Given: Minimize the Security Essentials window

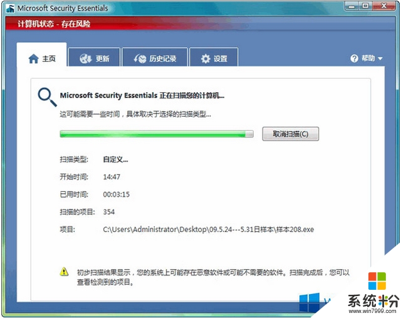Looking at the screenshot, I should (352, 6).
